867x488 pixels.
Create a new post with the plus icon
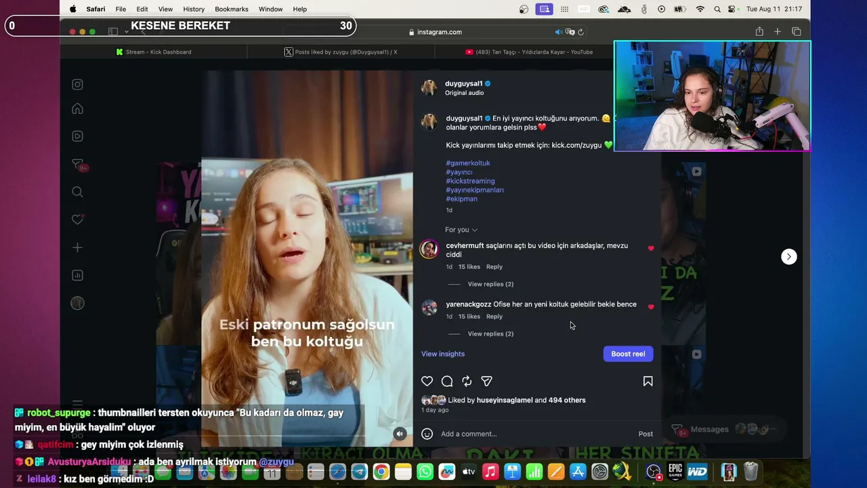(77, 248)
